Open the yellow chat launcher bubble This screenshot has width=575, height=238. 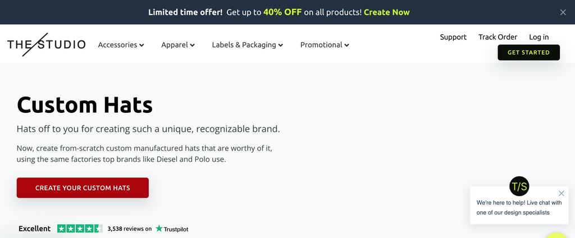(x=557, y=235)
